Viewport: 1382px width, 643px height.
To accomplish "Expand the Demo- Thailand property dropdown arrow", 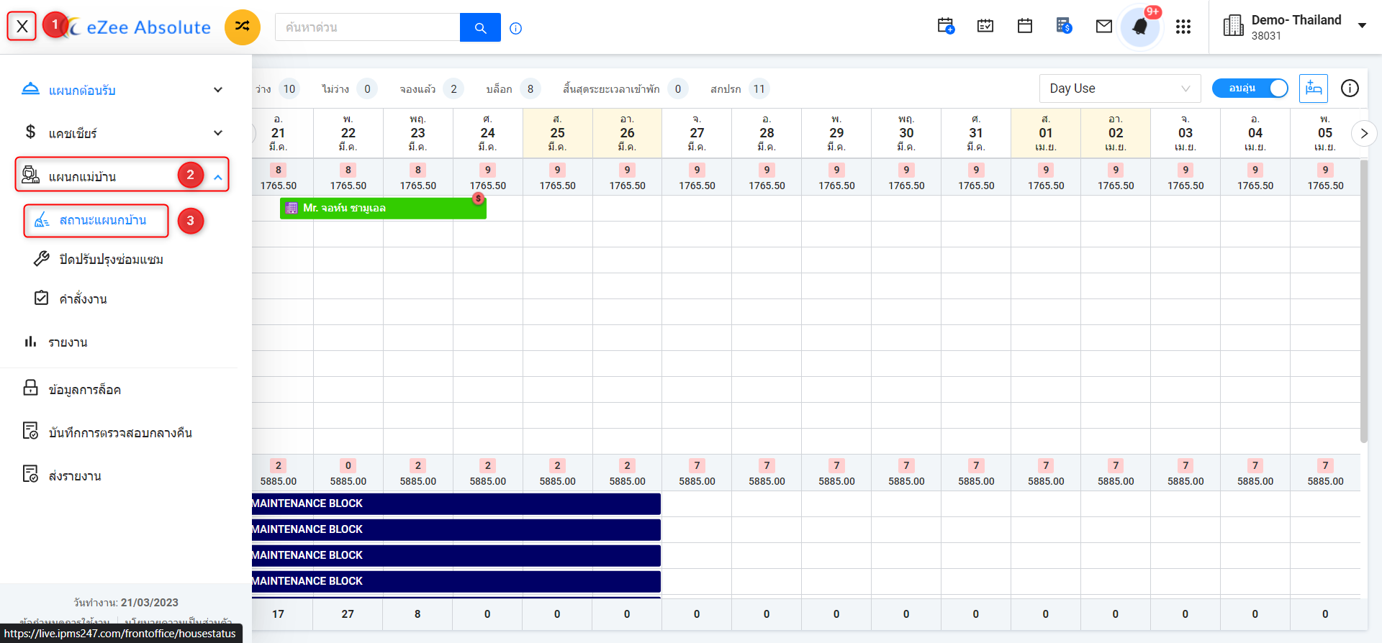I will [1362, 26].
